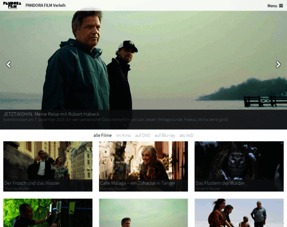Click the Calle Málaga – ein Zuhause in Tanger title
This screenshot has width=287, height=227.
coord(137,183)
